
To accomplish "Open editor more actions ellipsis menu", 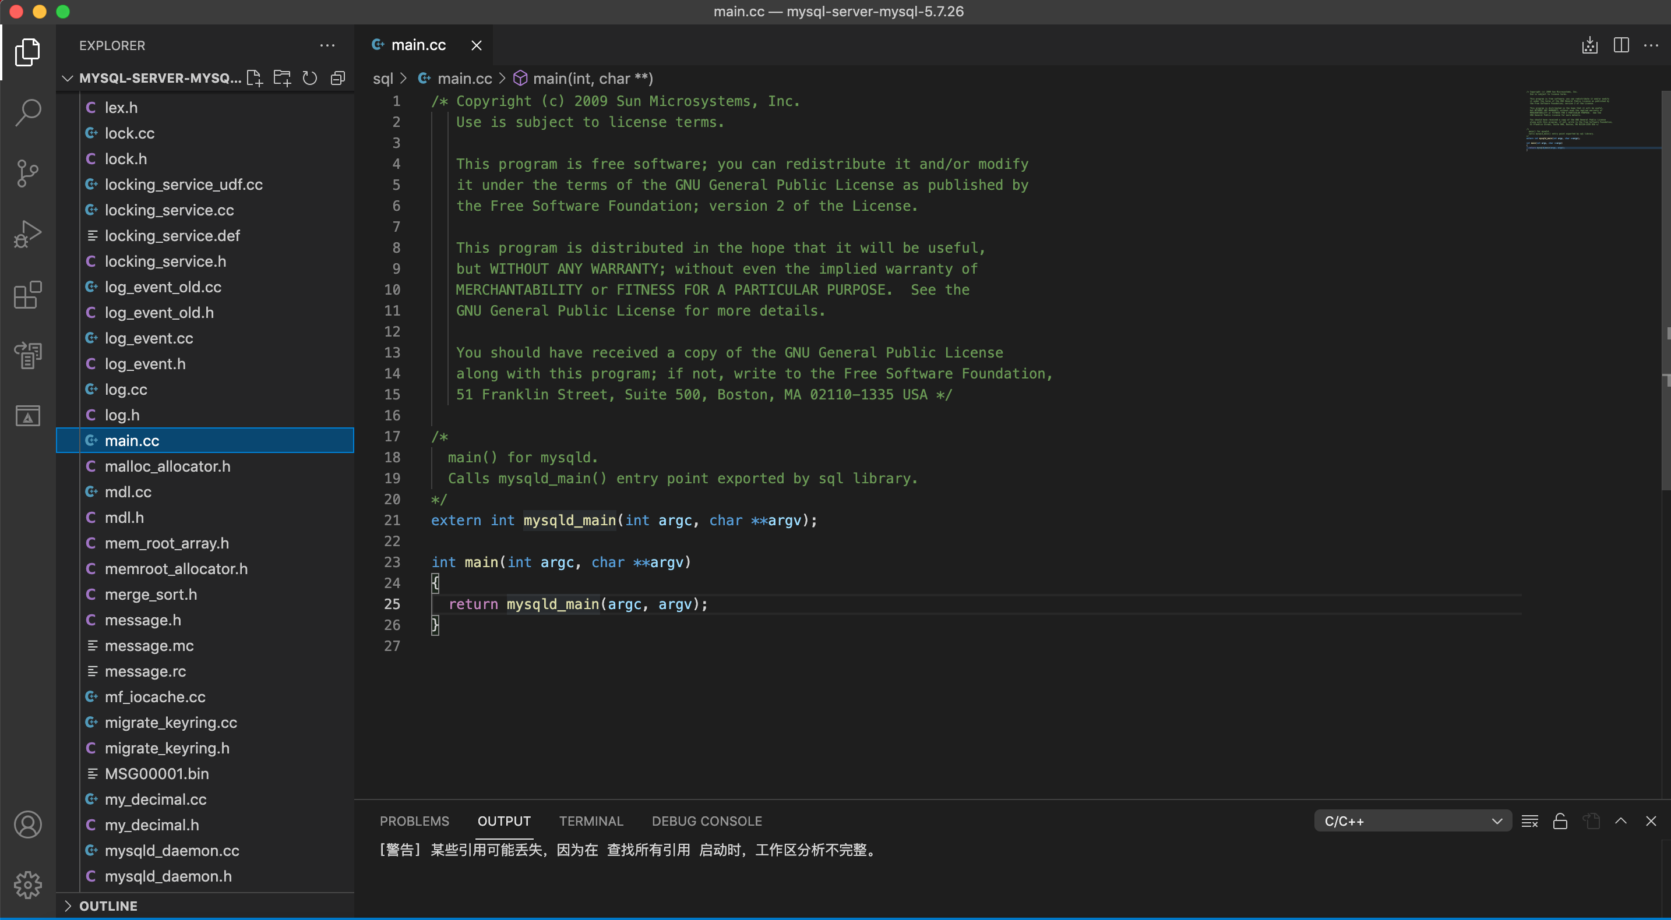I will coord(1651,45).
